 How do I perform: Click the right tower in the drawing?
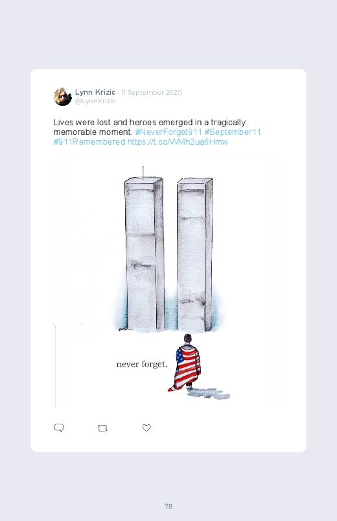(195, 254)
